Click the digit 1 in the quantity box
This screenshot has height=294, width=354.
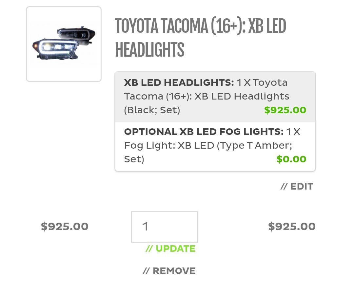click(145, 226)
